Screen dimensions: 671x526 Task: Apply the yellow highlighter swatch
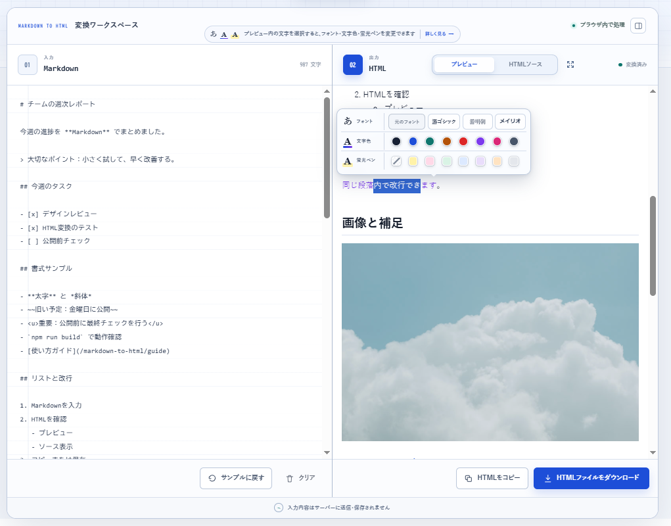click(x=413, y=161)
